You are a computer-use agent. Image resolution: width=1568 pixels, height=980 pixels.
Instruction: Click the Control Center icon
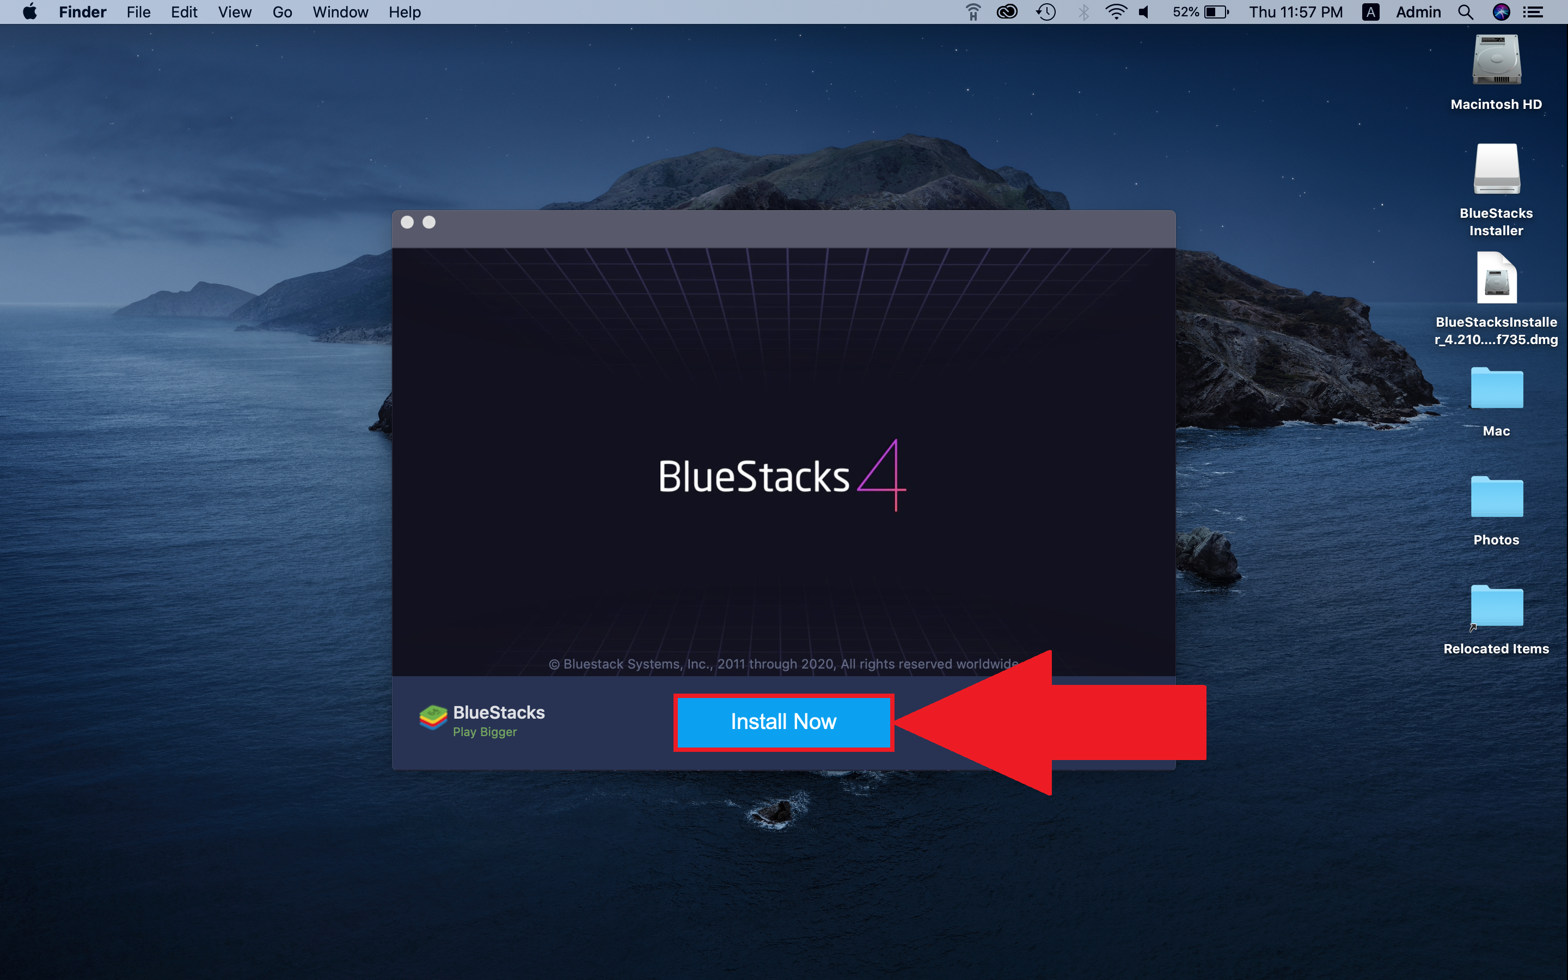(x=1539, y=13)
